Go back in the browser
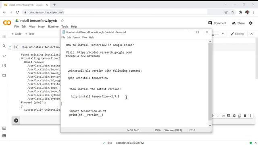 (4, 12)
